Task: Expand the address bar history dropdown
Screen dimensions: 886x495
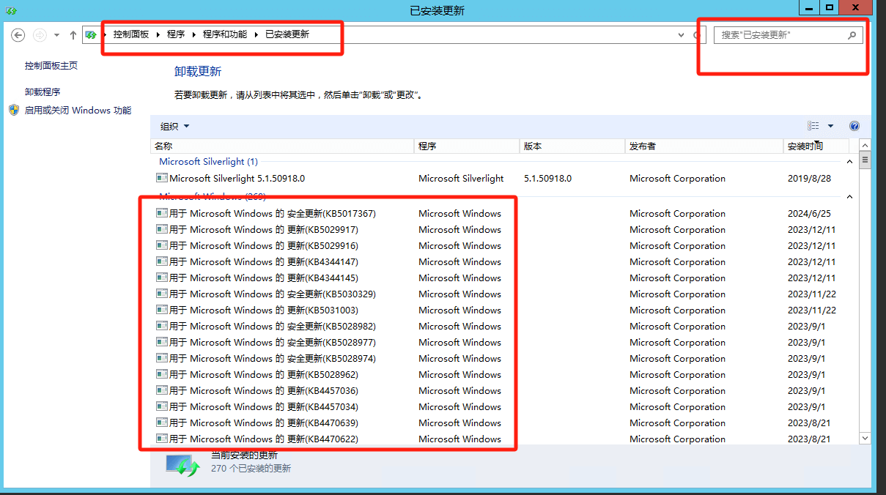Action: 682,34
